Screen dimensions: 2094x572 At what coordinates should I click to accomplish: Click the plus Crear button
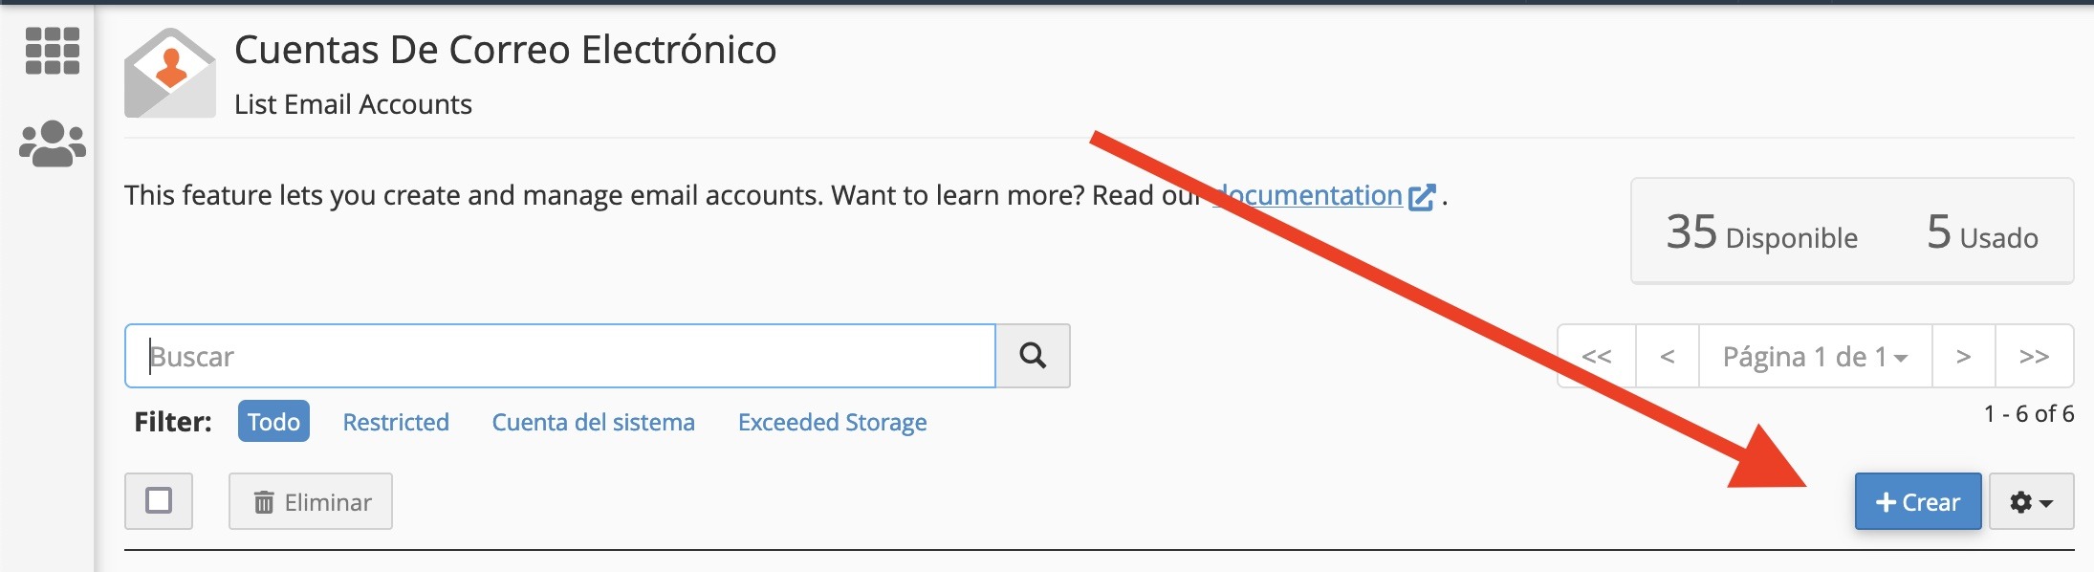(1918, 501)
